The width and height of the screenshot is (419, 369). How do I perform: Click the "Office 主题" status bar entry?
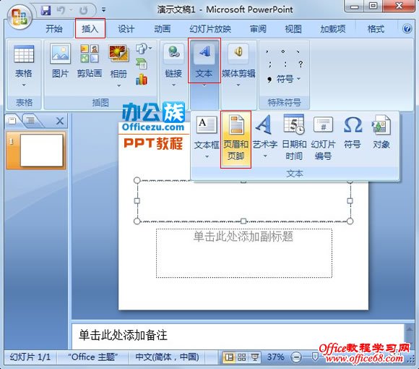point(92,357)
